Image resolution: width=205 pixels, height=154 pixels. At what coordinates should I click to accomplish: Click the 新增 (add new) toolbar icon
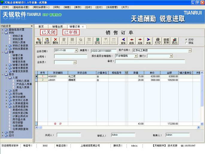[39, 41]
